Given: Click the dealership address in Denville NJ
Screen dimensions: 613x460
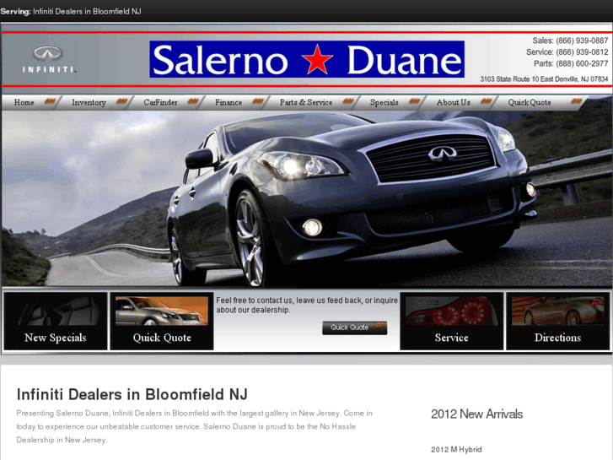Looking at the screenshot, I should [544, 79].
